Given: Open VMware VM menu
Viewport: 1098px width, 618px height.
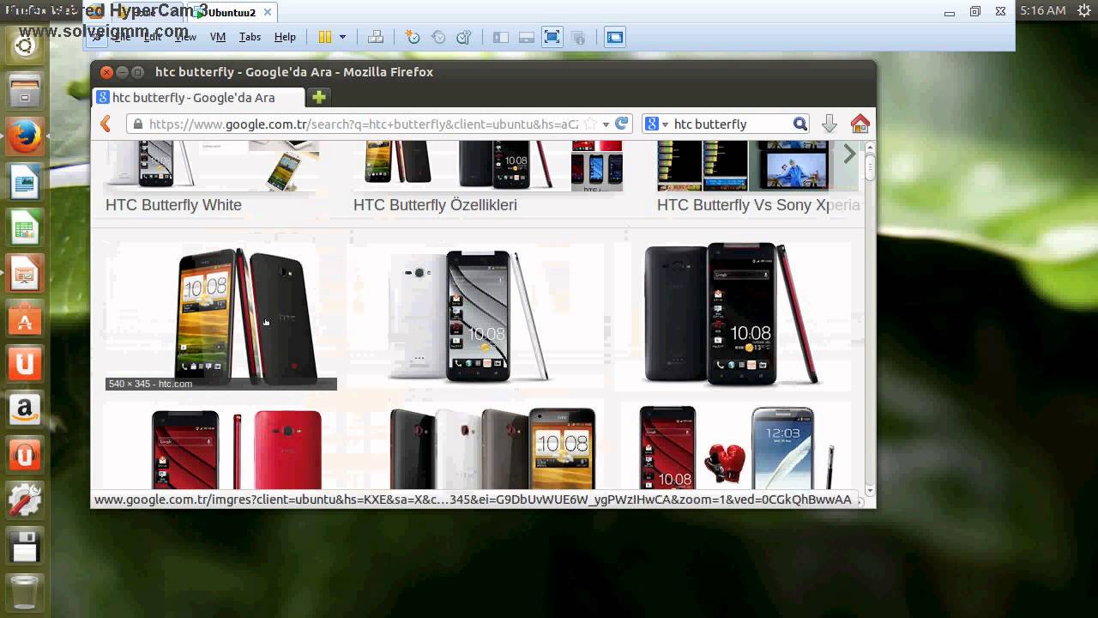Looking at the screenshot, I should pos(218,37).
